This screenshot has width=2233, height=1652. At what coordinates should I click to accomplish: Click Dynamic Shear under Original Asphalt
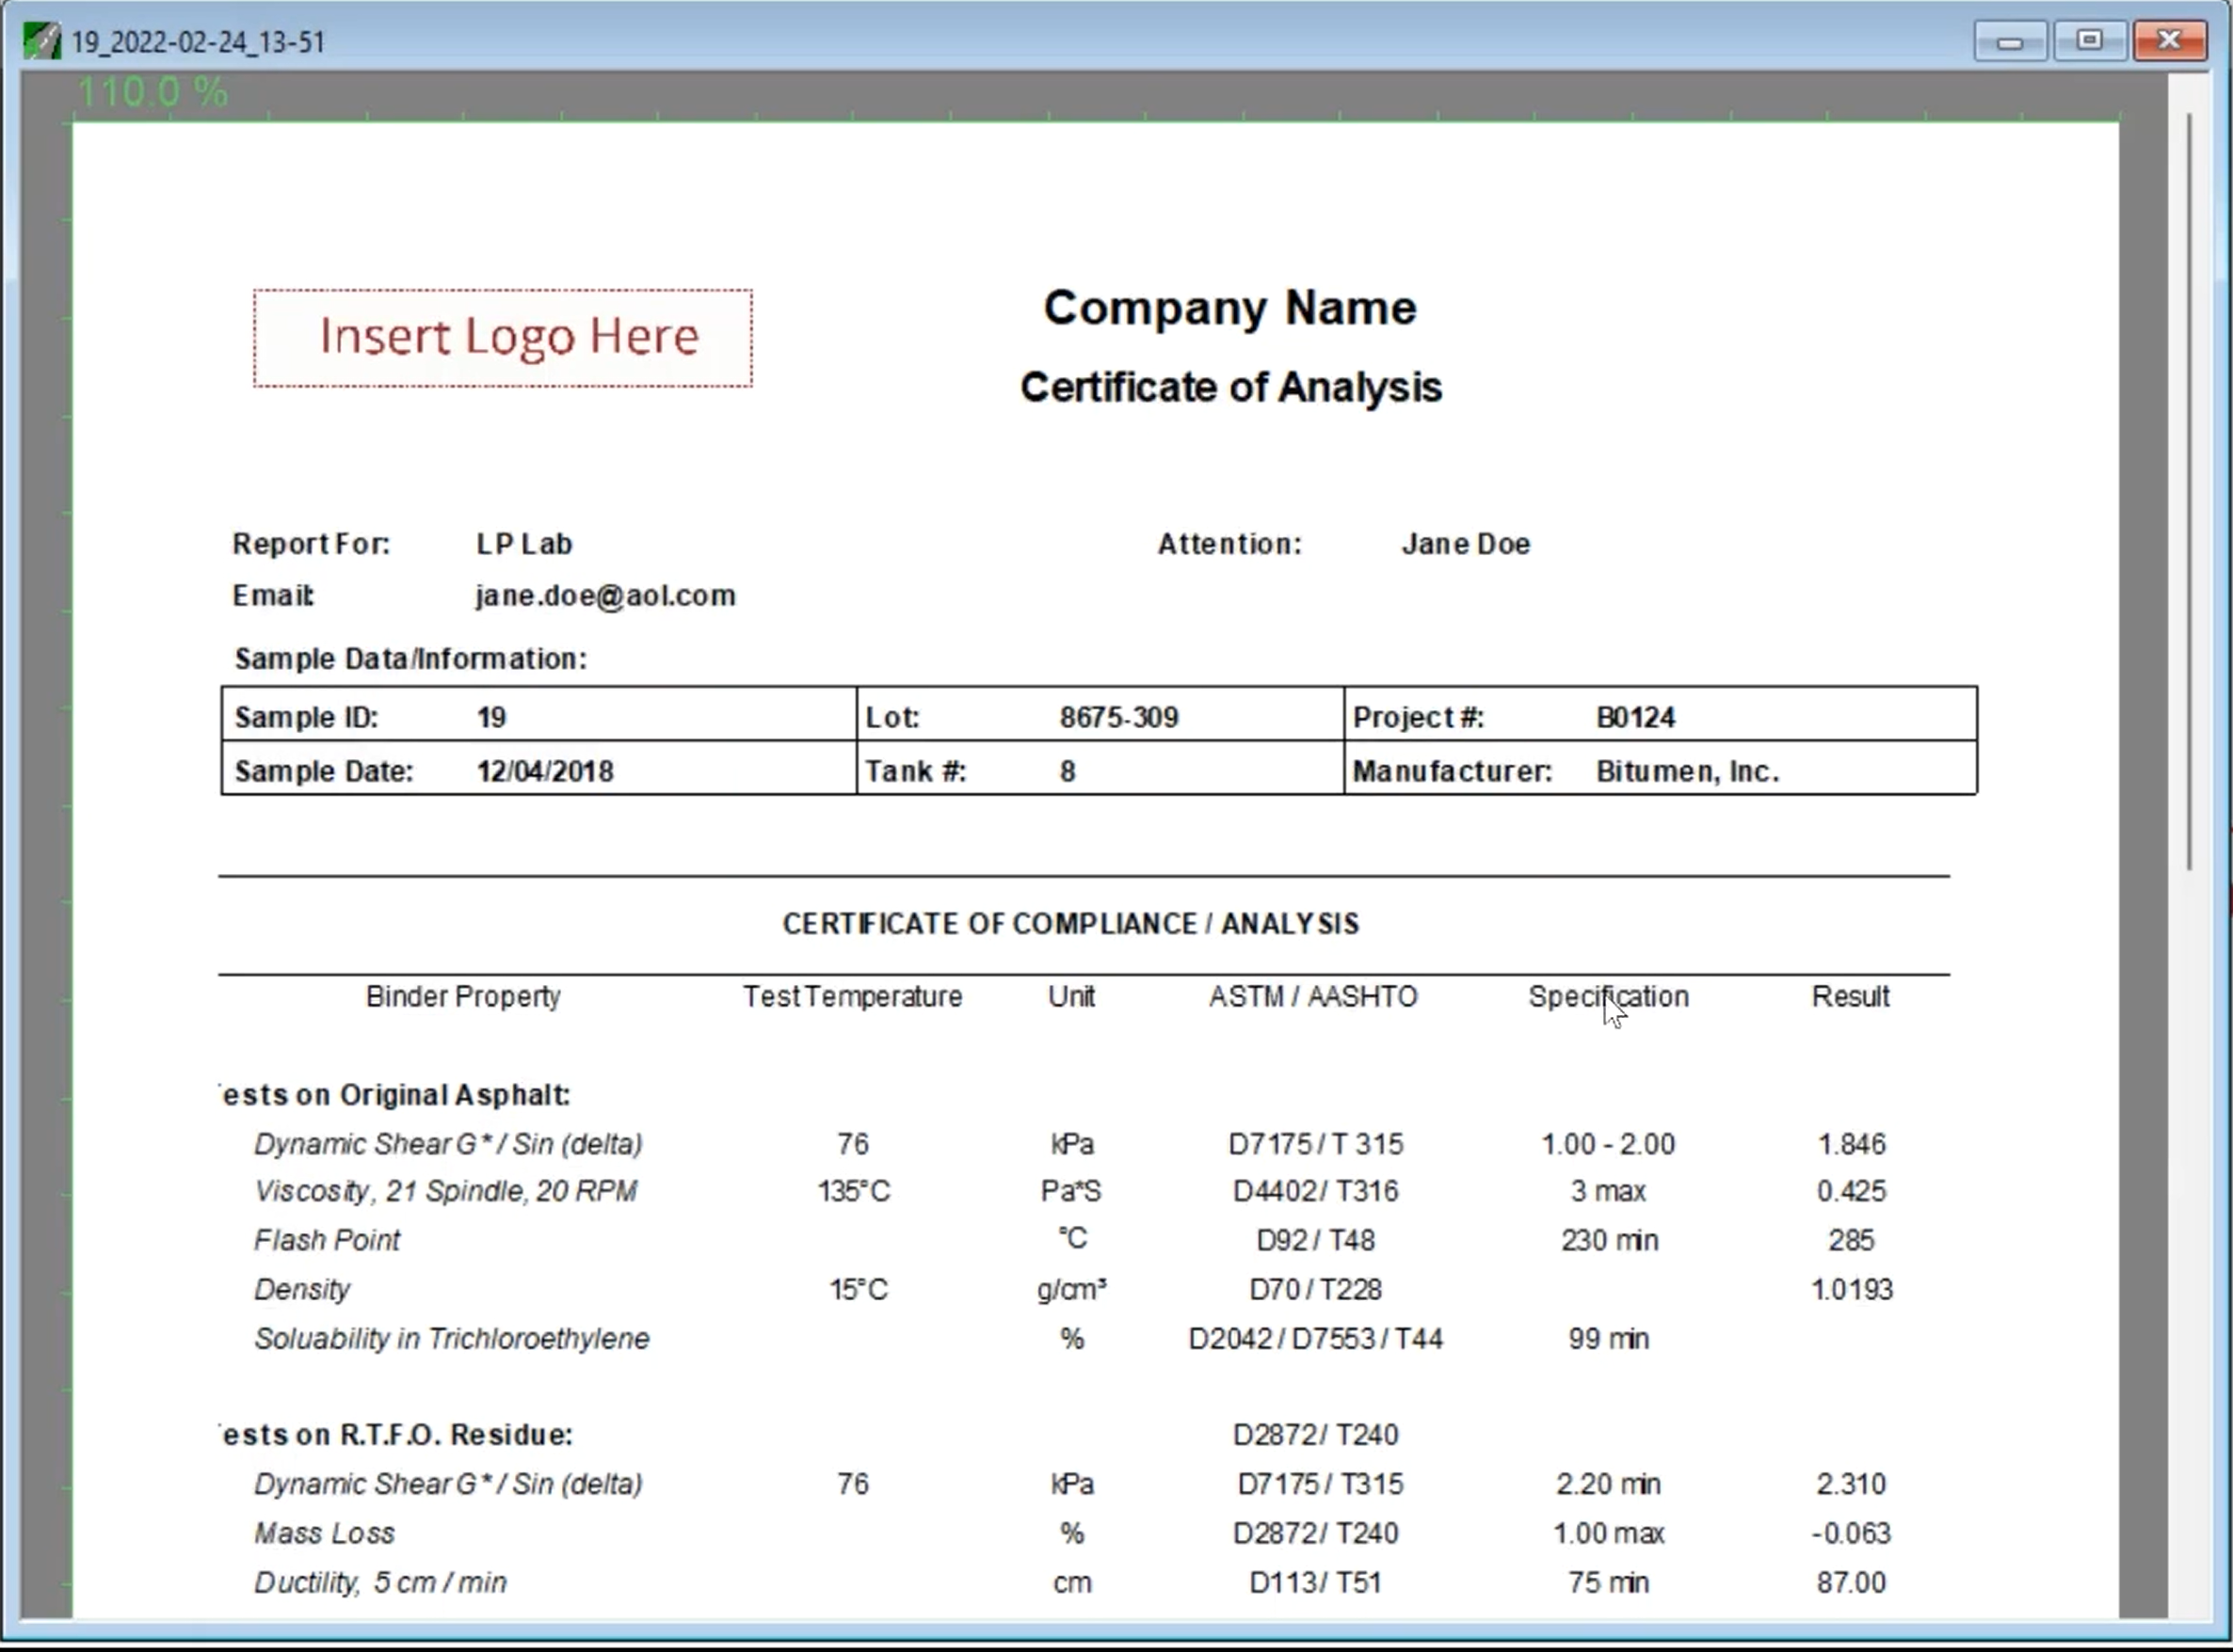[x=448, y=1144]
